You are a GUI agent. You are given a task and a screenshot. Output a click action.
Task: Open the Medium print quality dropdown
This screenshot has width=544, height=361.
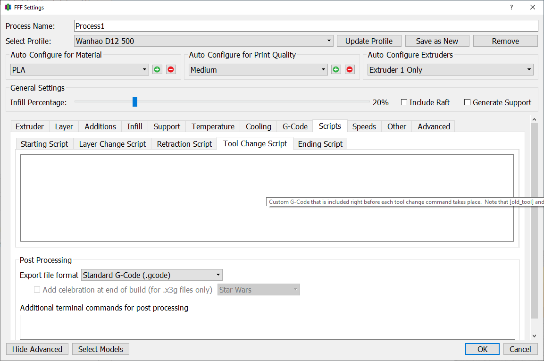[258, 70]
